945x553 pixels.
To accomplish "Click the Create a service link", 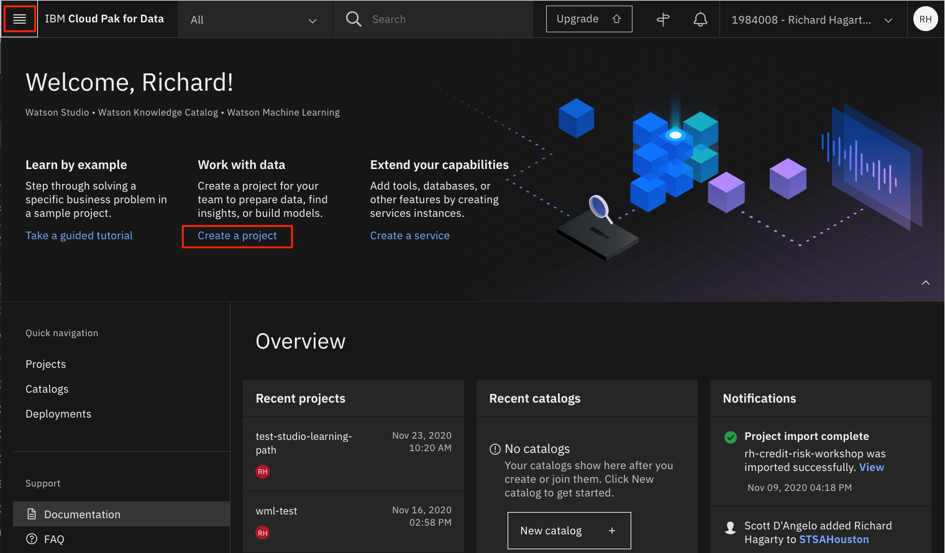I will [x=410, y=235].
